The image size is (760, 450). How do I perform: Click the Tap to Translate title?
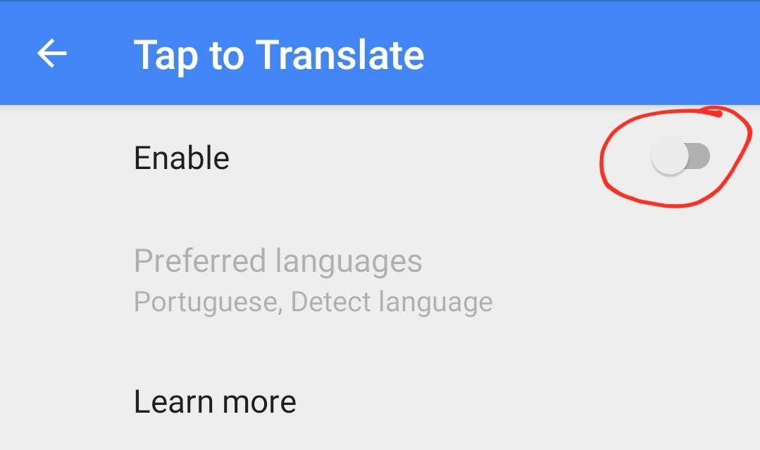(x=279, y=54)
